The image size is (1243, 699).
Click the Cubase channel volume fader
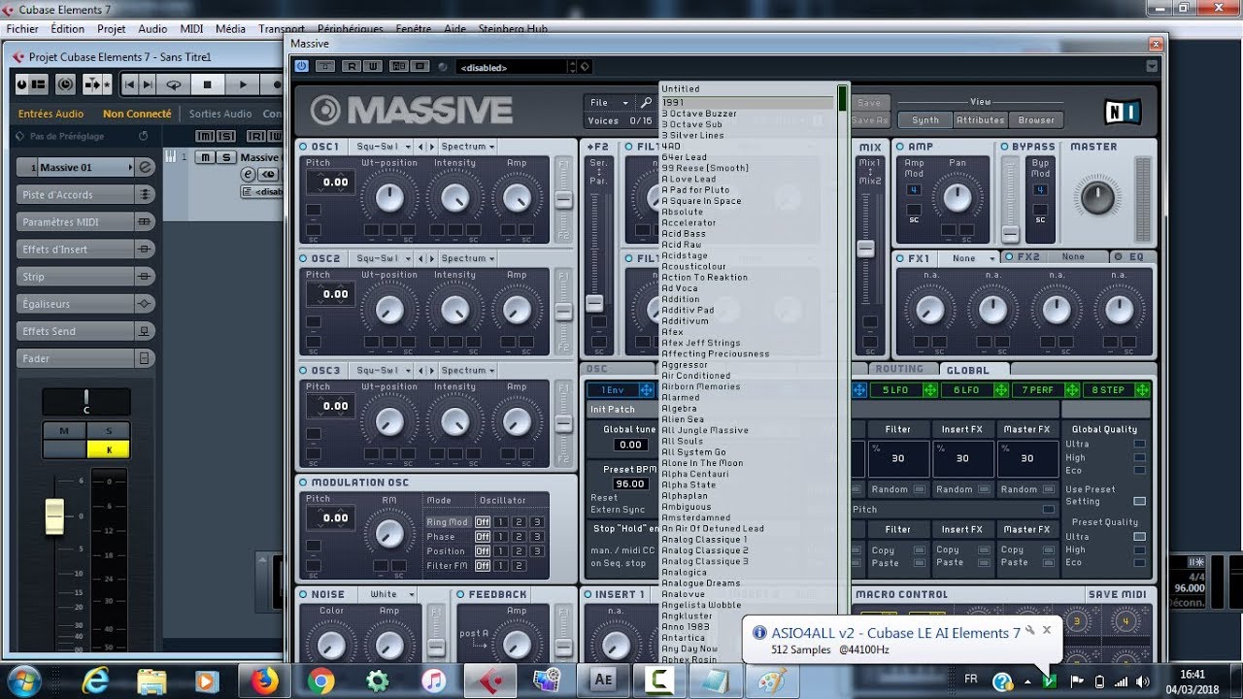54,516
